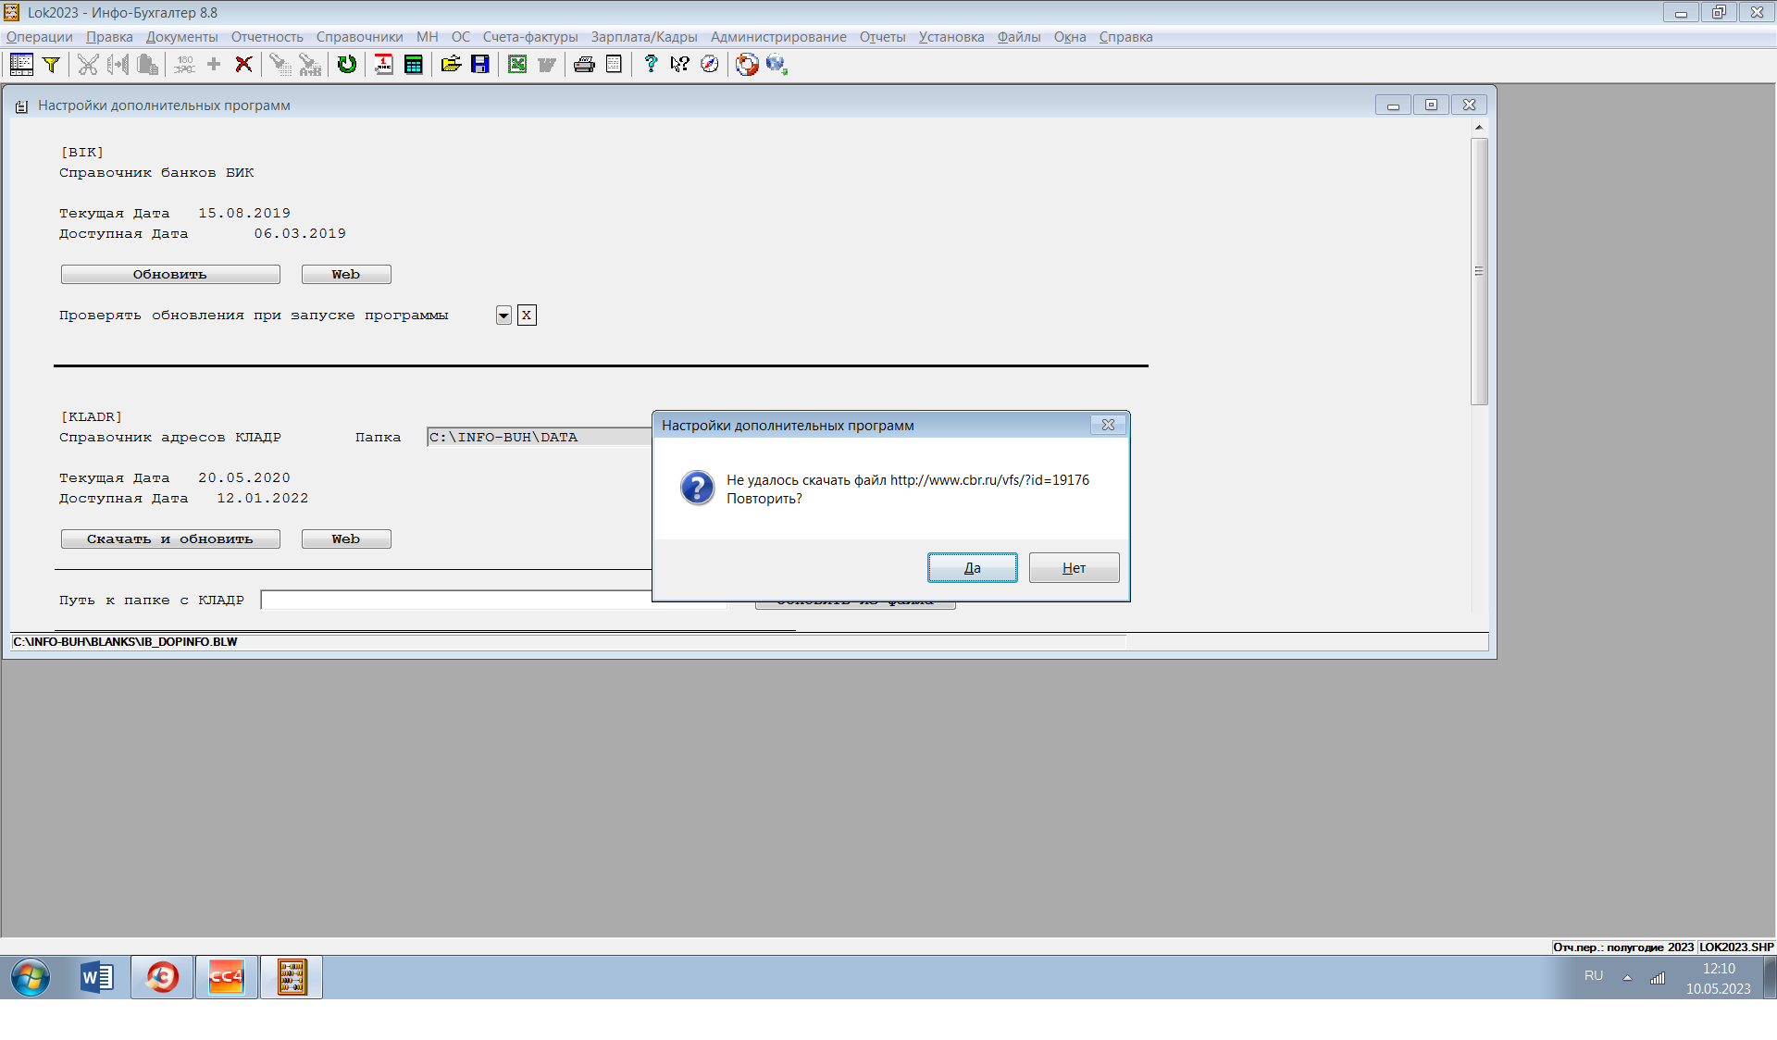Open the green calculator icon
Viewport: 1777px width, 1040px height.
pos(413,64)
